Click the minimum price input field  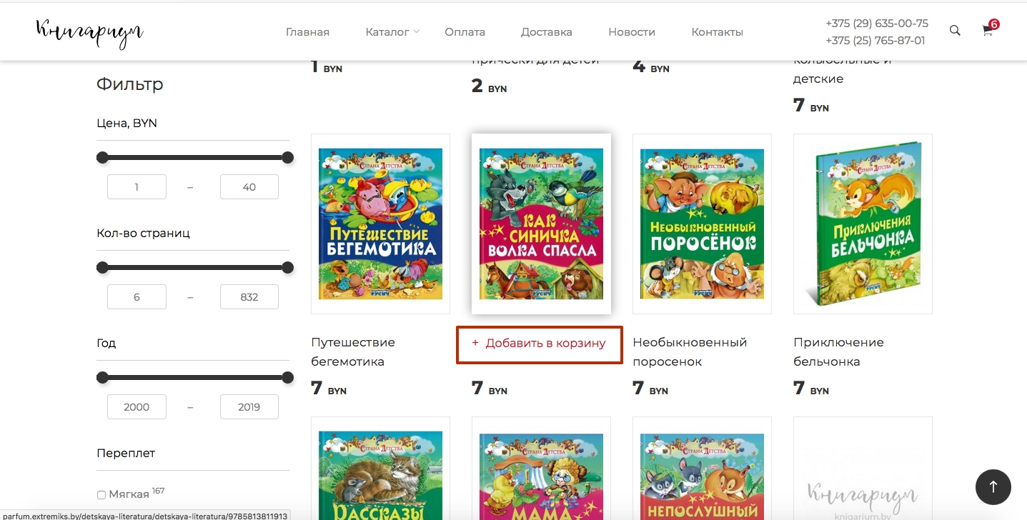click(x=137, y=187)
